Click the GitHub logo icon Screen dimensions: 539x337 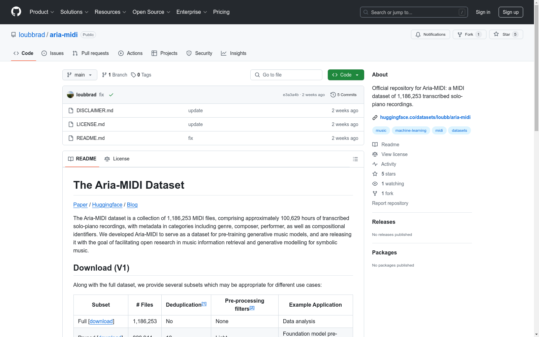point(16,12)
